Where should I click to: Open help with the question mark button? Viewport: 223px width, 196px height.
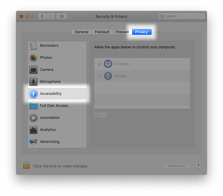[198, 166]
